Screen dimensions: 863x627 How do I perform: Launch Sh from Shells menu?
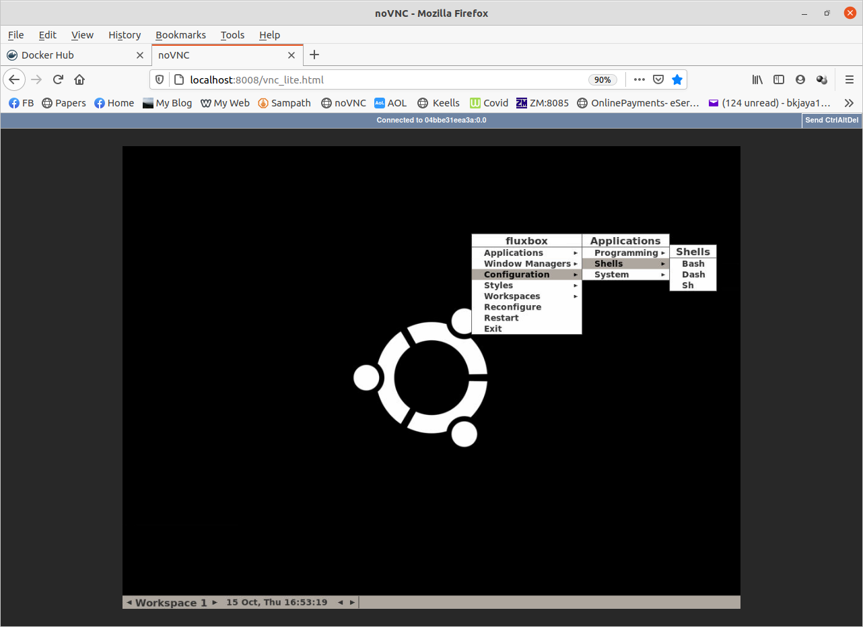693,286
